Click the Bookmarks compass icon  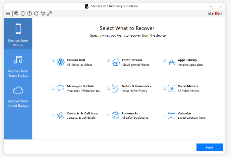click(115, 115)
